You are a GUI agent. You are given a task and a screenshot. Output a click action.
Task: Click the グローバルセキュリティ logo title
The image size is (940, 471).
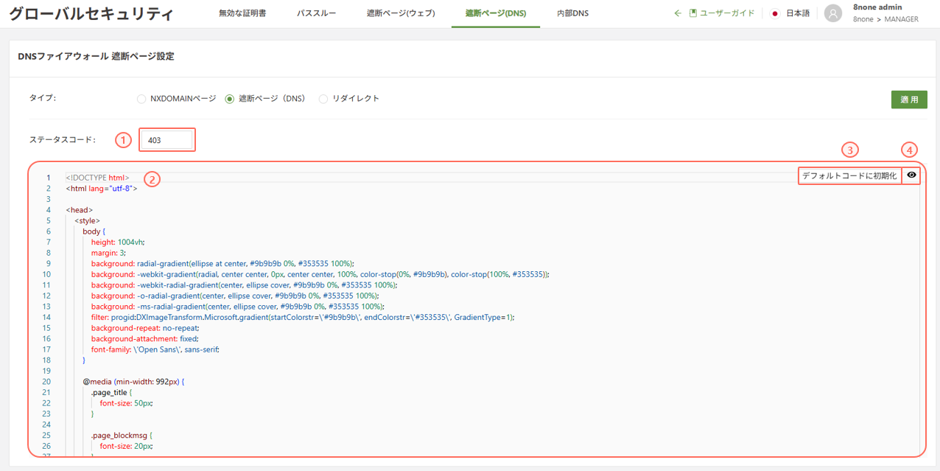pyautogui.click(x=92, y=14)
